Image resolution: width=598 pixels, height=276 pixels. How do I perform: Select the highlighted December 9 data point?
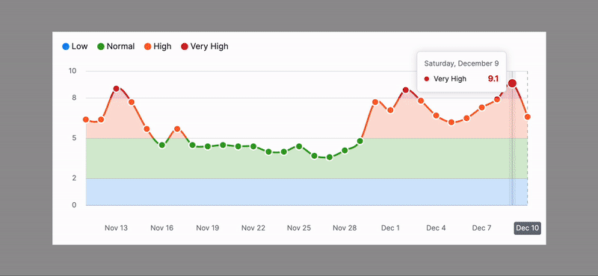click(x=512, y=84)
